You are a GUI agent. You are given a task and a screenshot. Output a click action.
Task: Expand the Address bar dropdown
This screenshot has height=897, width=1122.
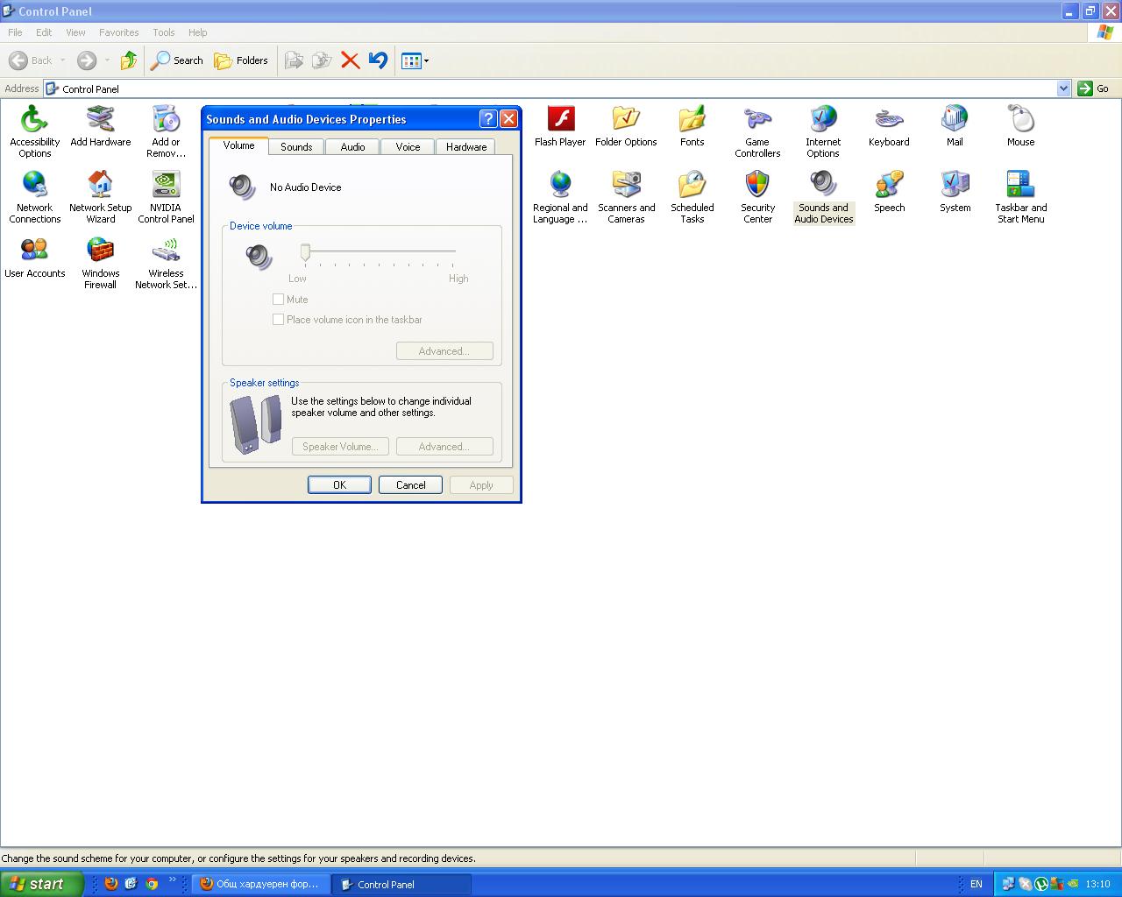click(x=1063, y=88)
